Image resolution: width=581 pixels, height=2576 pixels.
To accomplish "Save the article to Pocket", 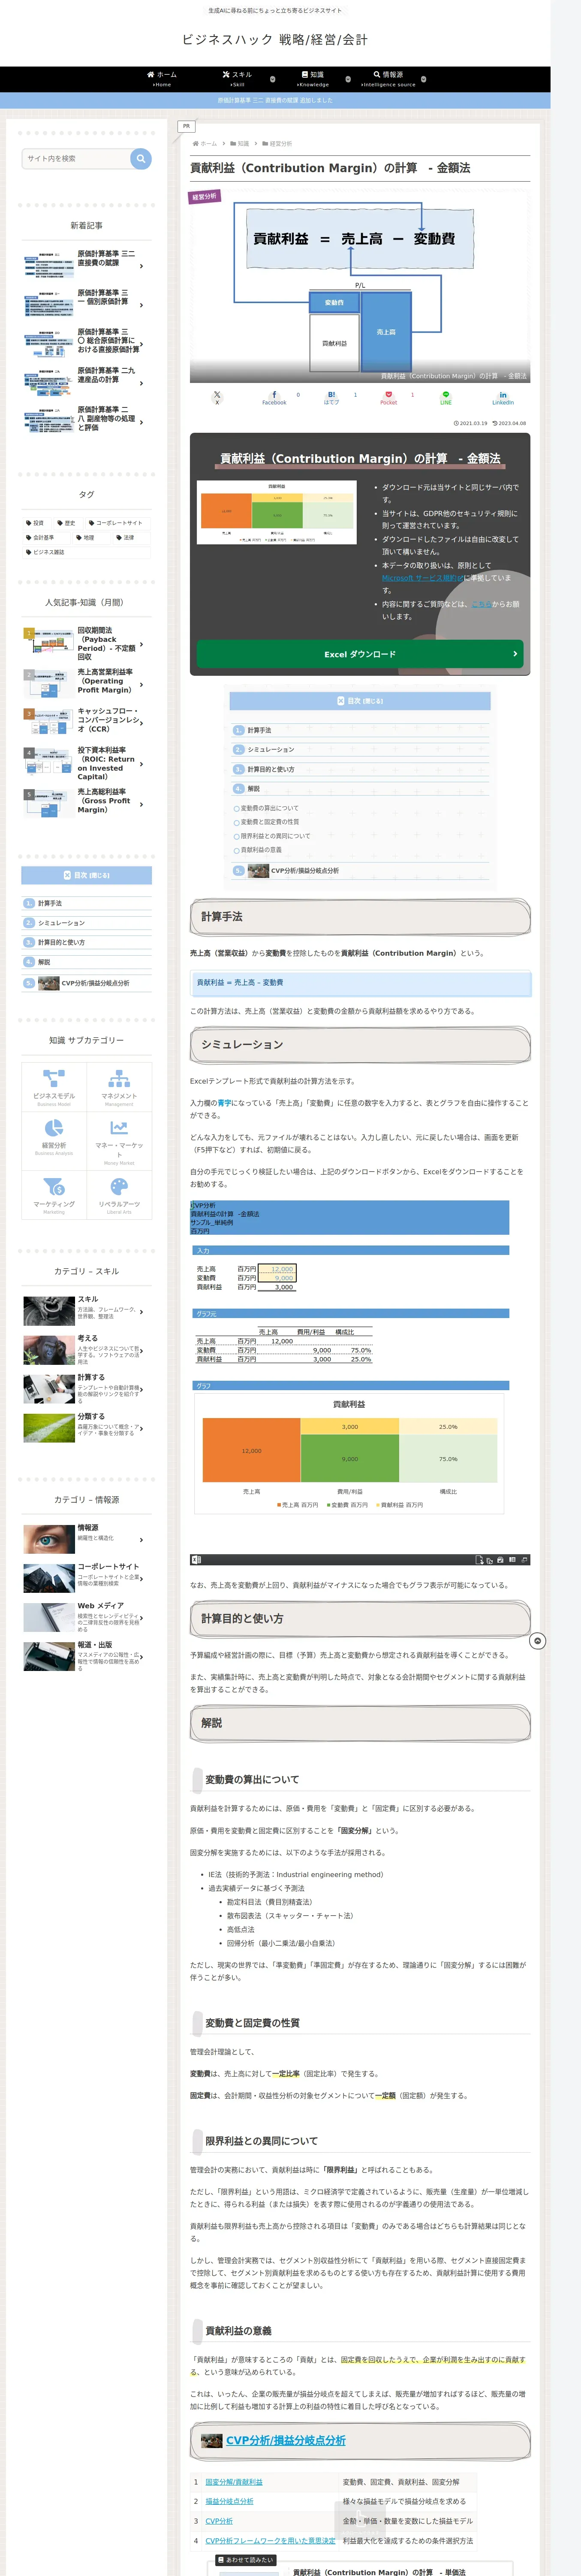I will (388, 397).
